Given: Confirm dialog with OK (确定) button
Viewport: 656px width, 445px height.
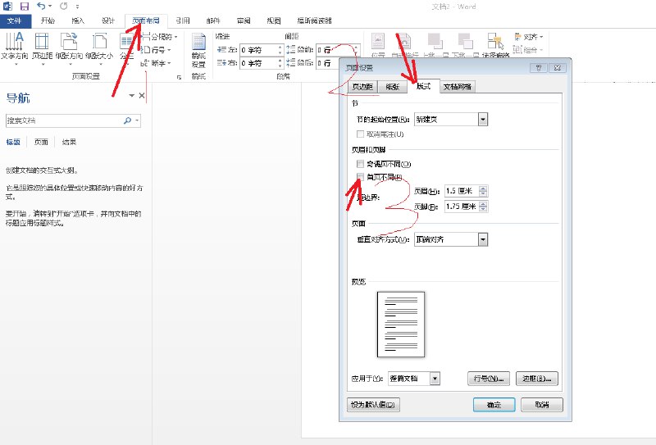Looking at the screenshot, I should pyautogui.click(x=494, y=405).
